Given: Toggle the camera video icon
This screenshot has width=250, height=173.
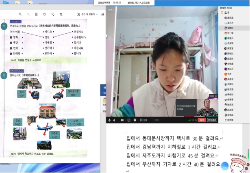Looking at the screenshot, I should tap(122, 120).
